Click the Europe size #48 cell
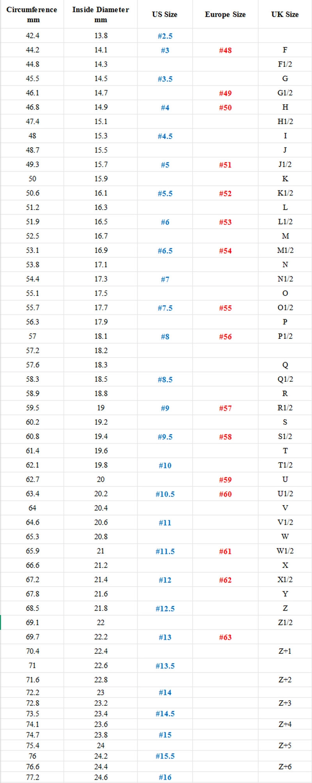The width and height of the screenshot is (312, 783). [225, 50]
